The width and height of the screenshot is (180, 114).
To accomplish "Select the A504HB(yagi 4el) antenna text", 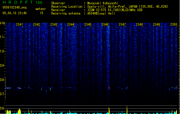I will (x=101, y=13).
